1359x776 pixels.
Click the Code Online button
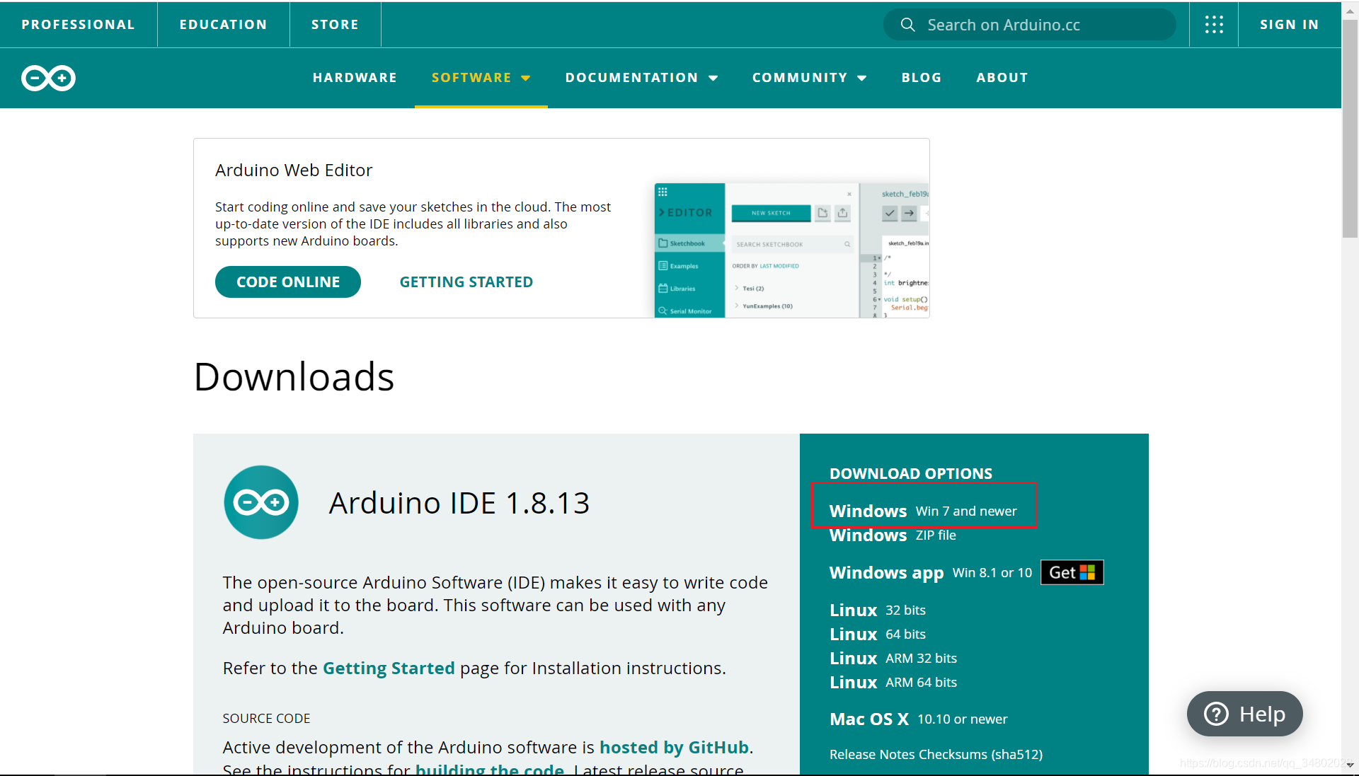point(288,282)
